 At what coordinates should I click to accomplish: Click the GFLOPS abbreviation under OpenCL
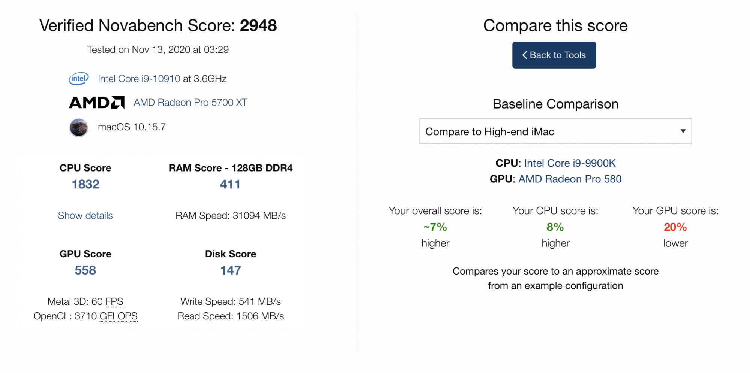click(x=118, y=316)
